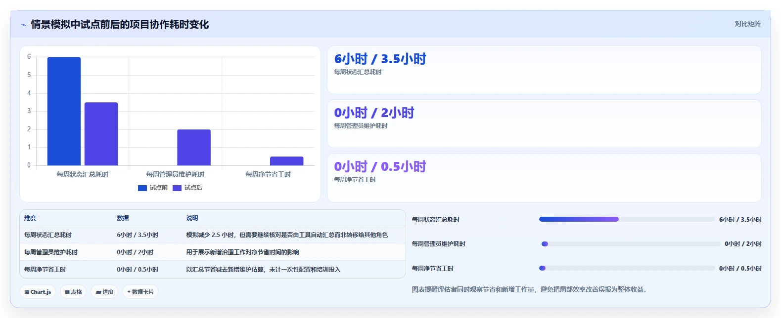Click chart axis label 每周状态汇总耗时
781x318 pixels.
pos(83,174)
